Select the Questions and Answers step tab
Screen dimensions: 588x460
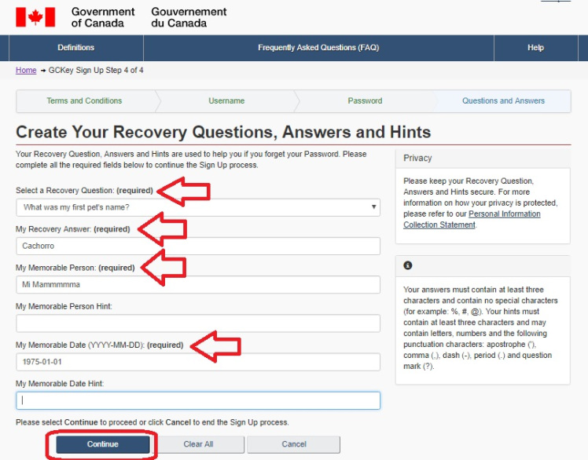point(503,101)
